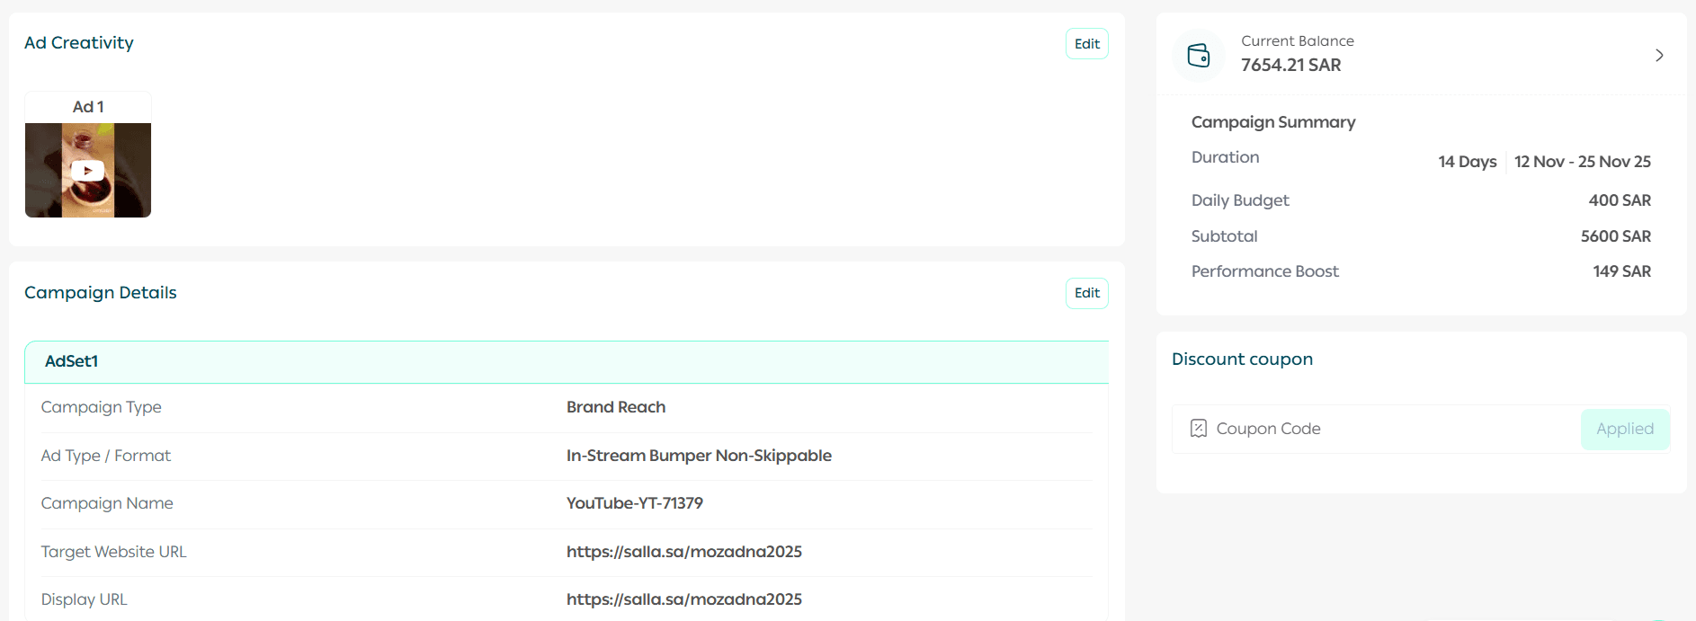This screenshot has height=621, width=1696.
Task: Click the Performance Boost 149 SAR amount
Action: point(1621,271)
